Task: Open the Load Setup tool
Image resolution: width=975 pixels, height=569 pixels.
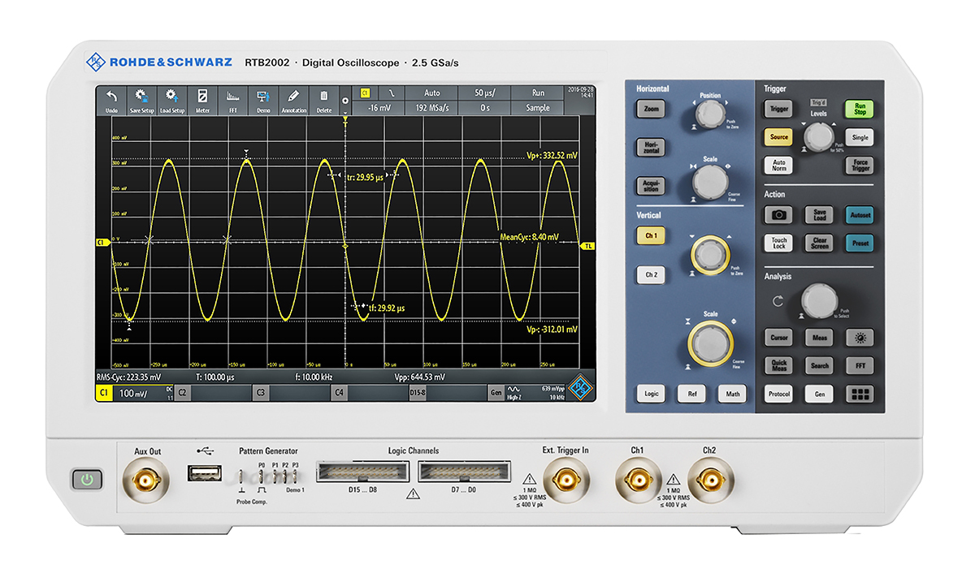Action: tap(172, 99)
